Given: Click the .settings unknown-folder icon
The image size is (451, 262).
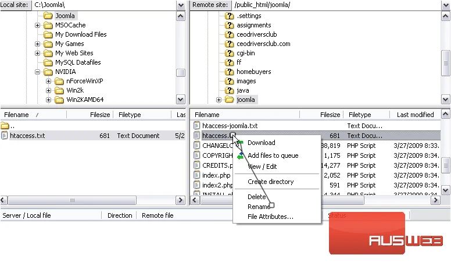Looking at the screenshot, I should (x=229, y=16).
